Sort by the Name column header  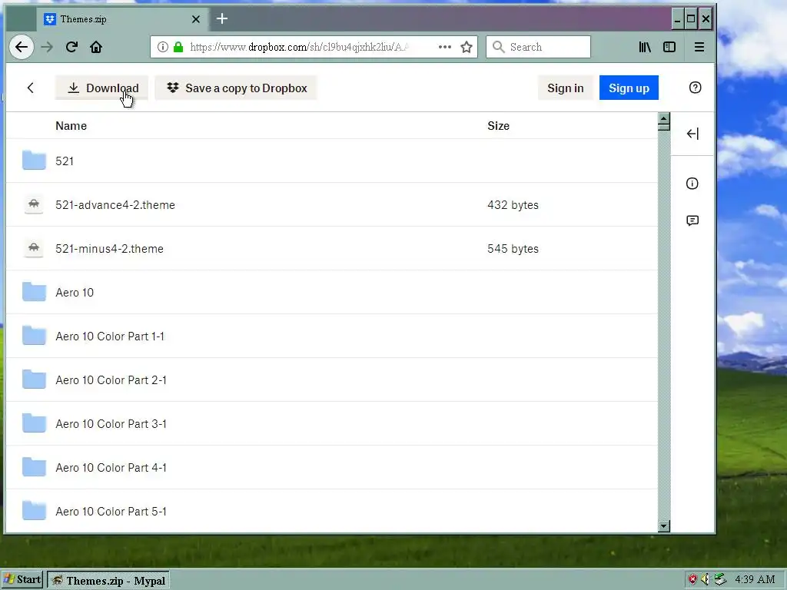click(x=71, y=126)
